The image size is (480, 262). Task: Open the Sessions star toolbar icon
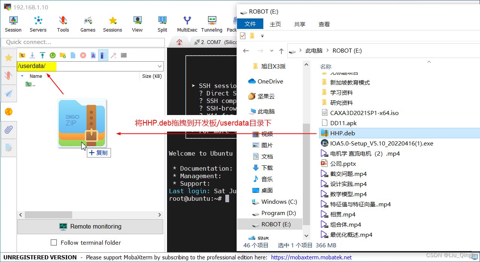click(112, 24)
